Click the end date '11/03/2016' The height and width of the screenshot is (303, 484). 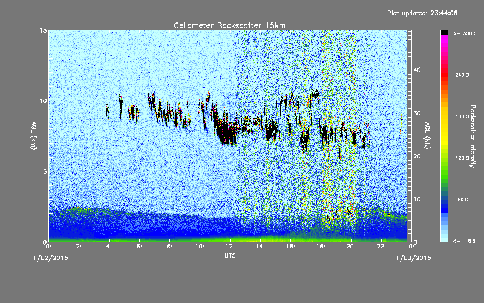pos(411,258)
